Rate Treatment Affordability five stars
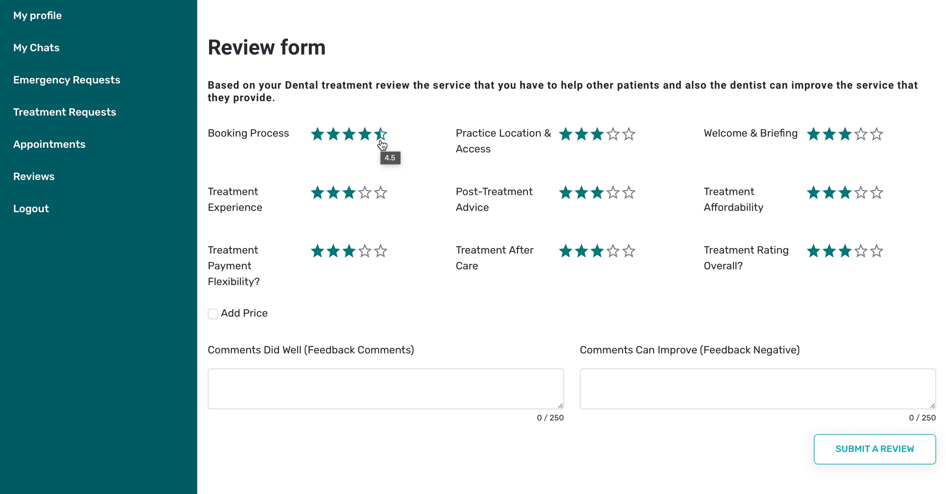This screenshot has width=946, height=494. [877, 192]
